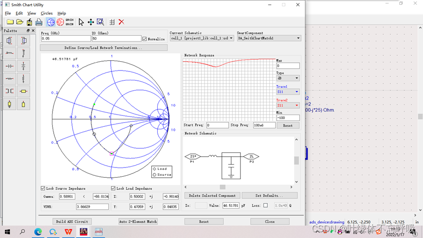This screenshot has height=238, width=423.
Task: Open the Windows Start menu
Action: (x=7, y=232)
